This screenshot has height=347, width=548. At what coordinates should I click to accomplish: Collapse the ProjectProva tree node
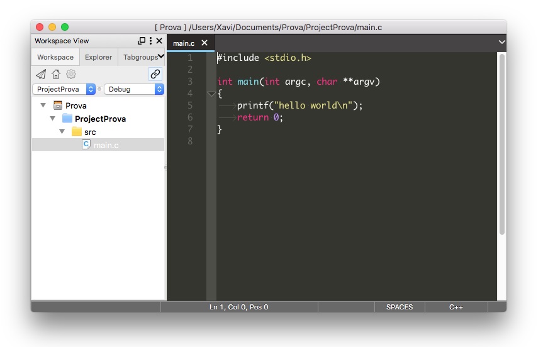click(x=53, y=119)
